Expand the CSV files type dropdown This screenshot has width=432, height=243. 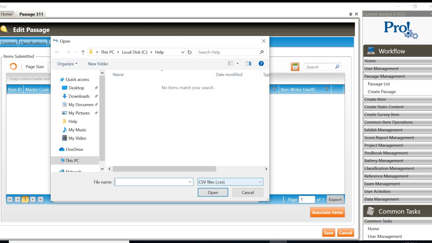tap(260, 182)
